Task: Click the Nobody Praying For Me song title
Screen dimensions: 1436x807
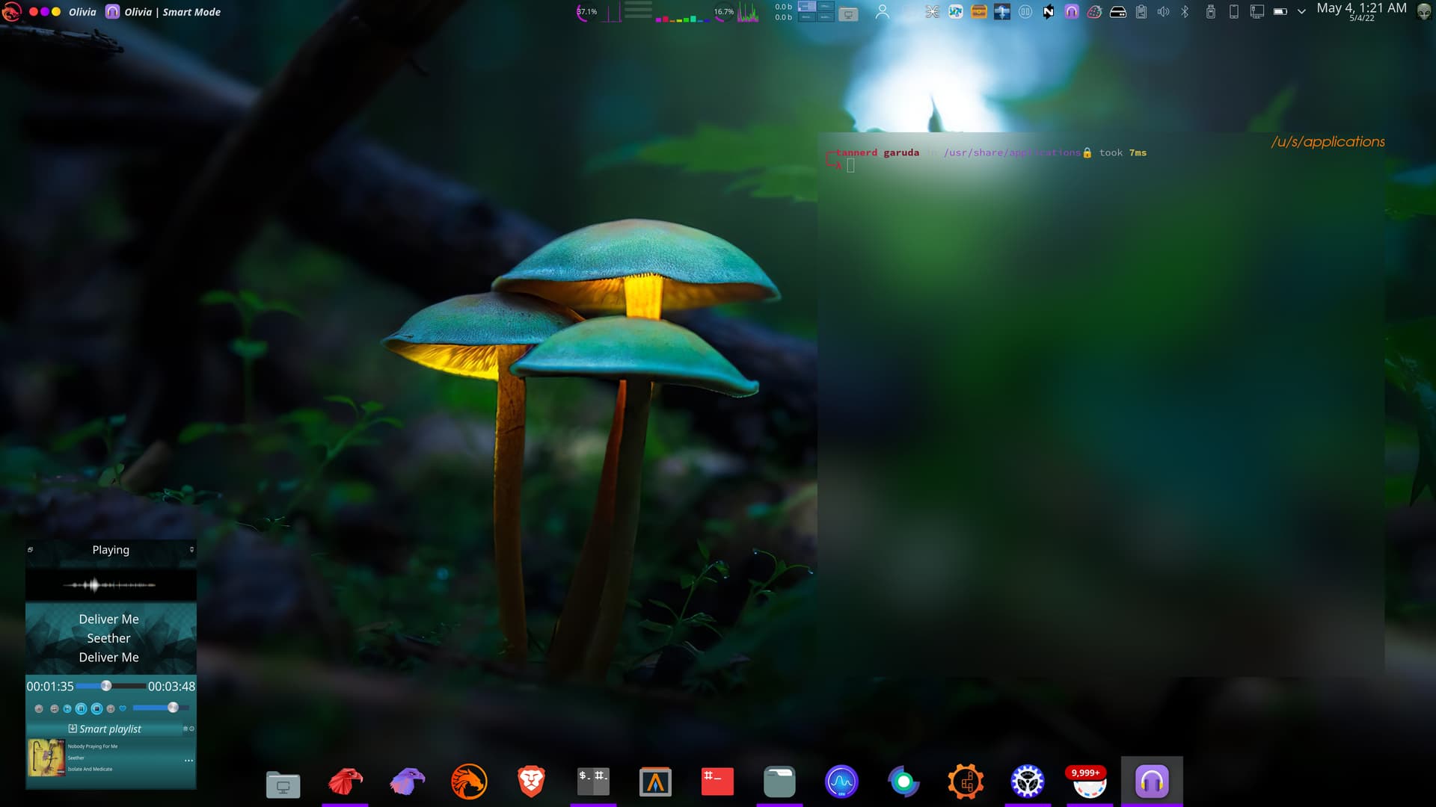Action: [93, 746]
